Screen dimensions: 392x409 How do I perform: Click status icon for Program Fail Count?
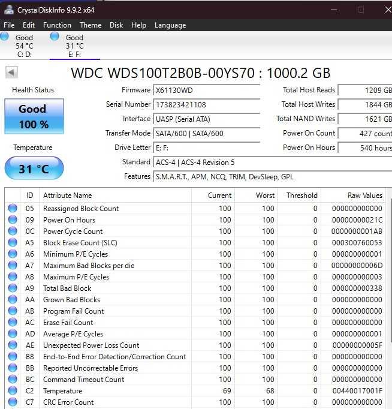[x=13, y=311]
